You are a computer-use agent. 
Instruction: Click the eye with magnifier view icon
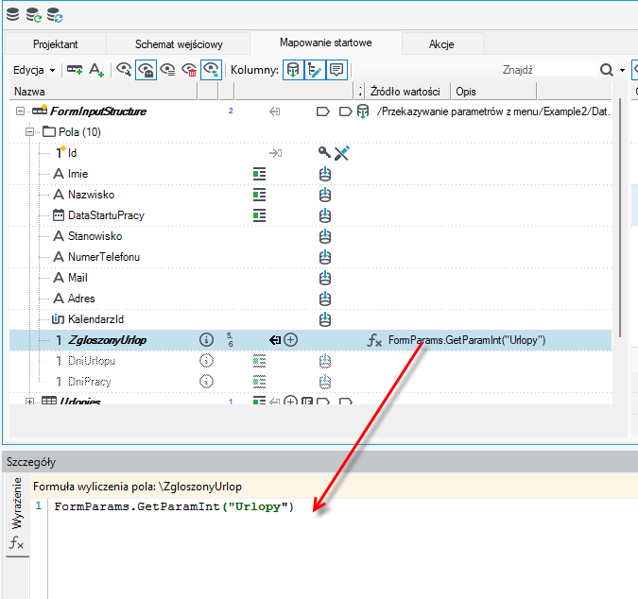(x=124, y=70)
